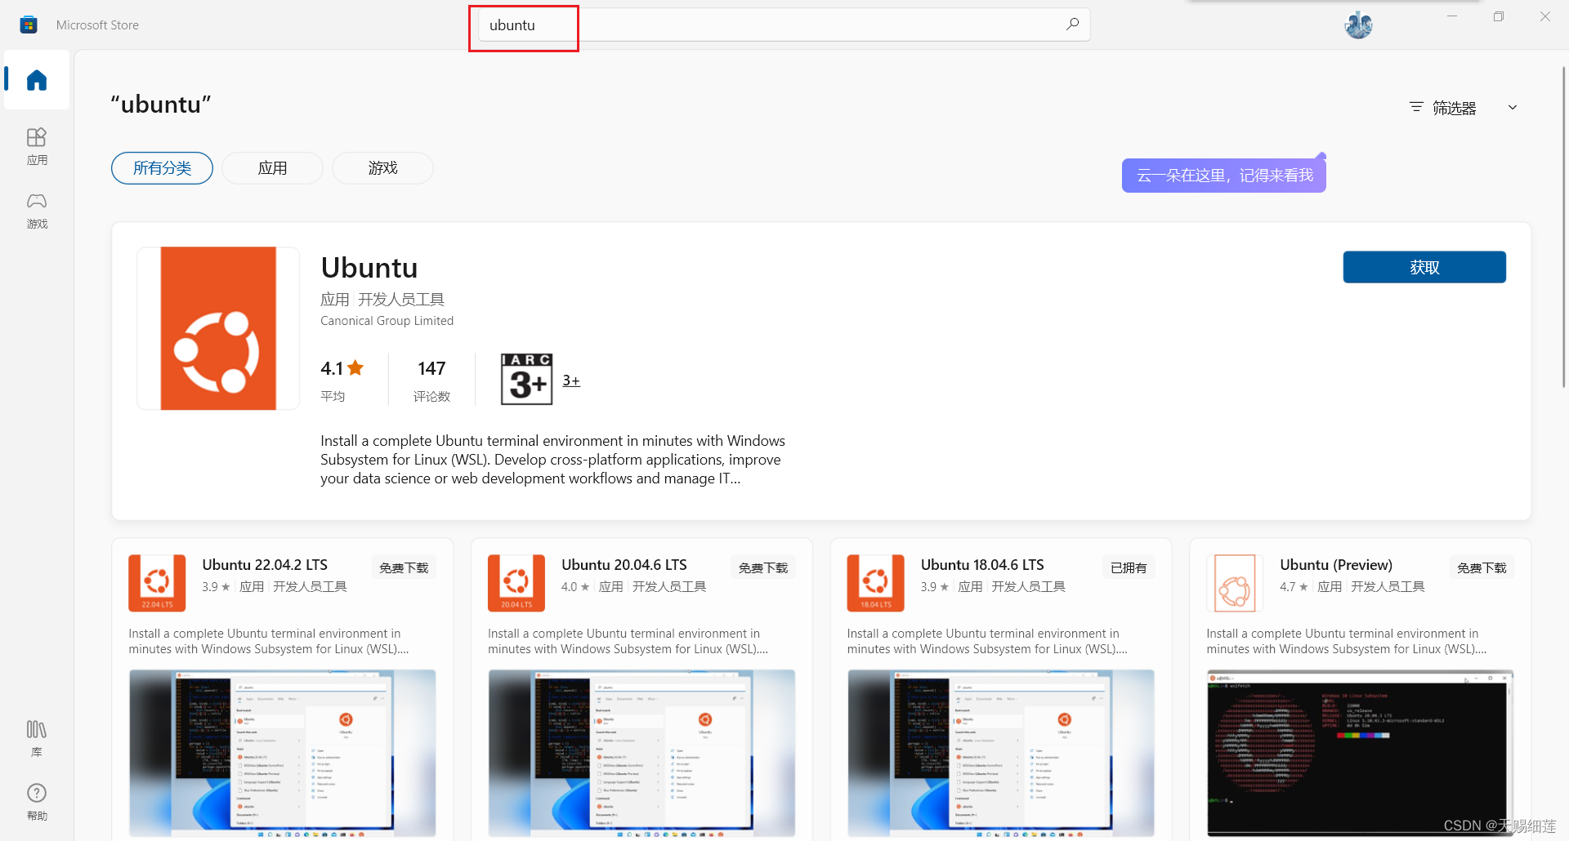This screenshot has width=1569, height=841.
Task: Click the 4.7 rating on Ubuntu (Preview)
Action: 1294,587
